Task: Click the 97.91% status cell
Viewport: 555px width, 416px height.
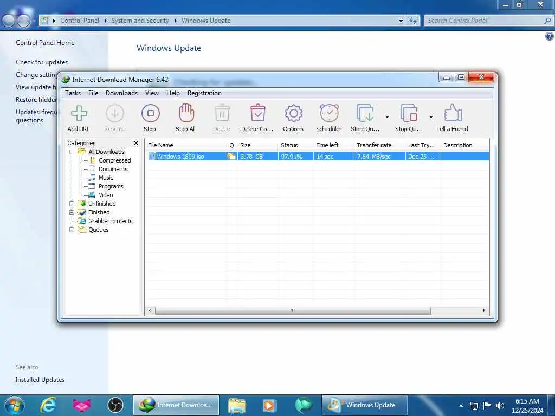Action: [295, 157]
